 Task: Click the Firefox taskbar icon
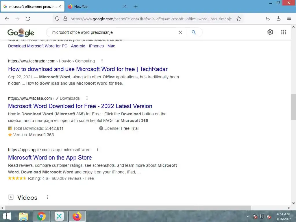[x=77, y=216]
